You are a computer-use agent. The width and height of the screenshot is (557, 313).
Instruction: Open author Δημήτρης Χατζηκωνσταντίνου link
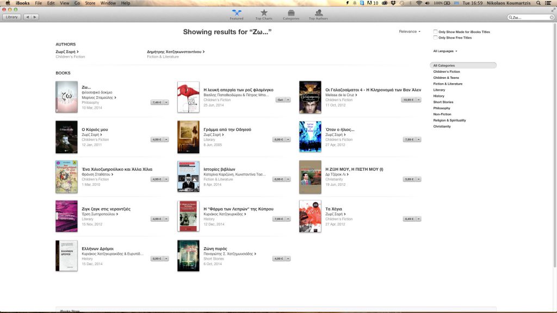pyautogui.click(x=176, y=52)
